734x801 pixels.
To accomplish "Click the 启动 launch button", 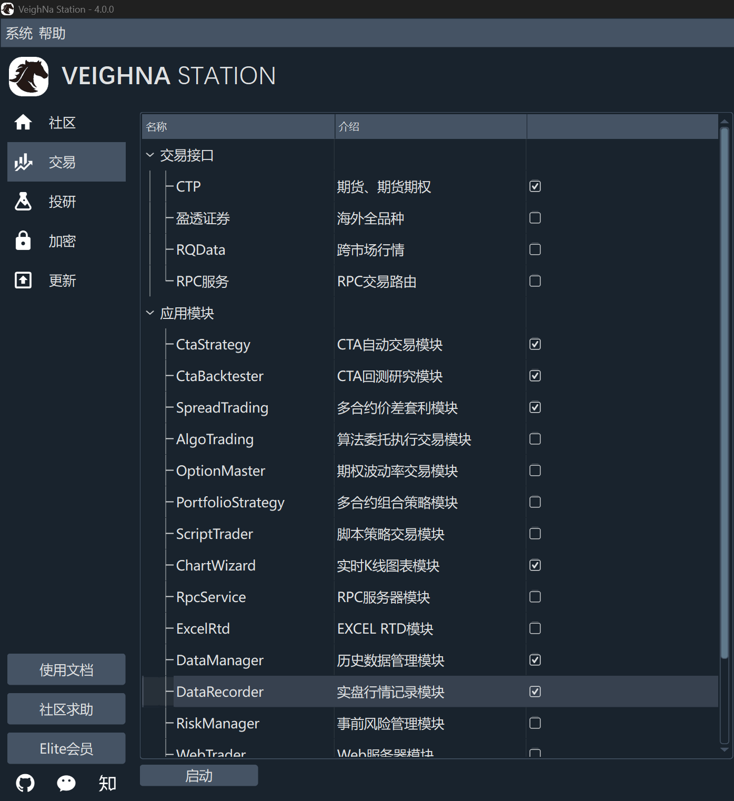I will pos(198,775).
